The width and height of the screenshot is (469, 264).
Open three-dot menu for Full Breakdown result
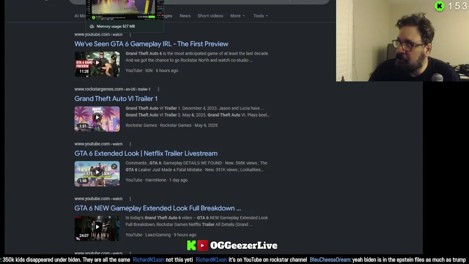coord(130,199)
